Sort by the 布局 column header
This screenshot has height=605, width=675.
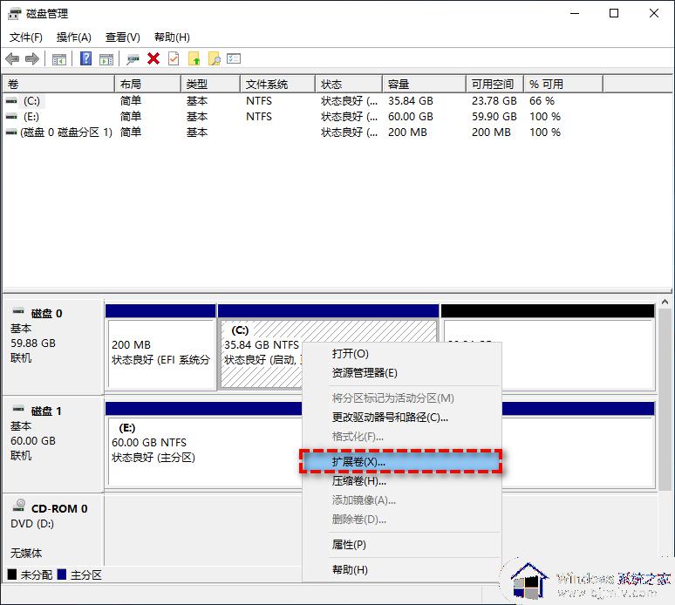[x=147, y=84]
